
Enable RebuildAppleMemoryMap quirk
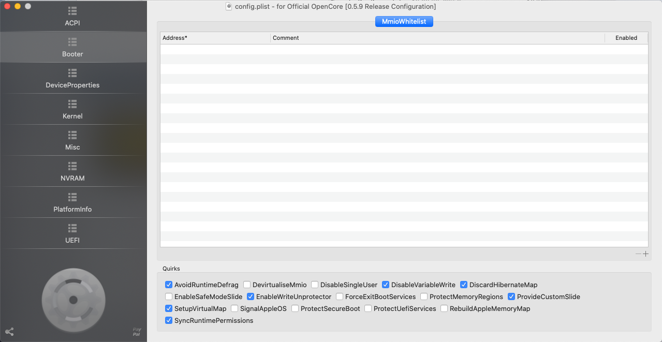[x=444, y=308]
